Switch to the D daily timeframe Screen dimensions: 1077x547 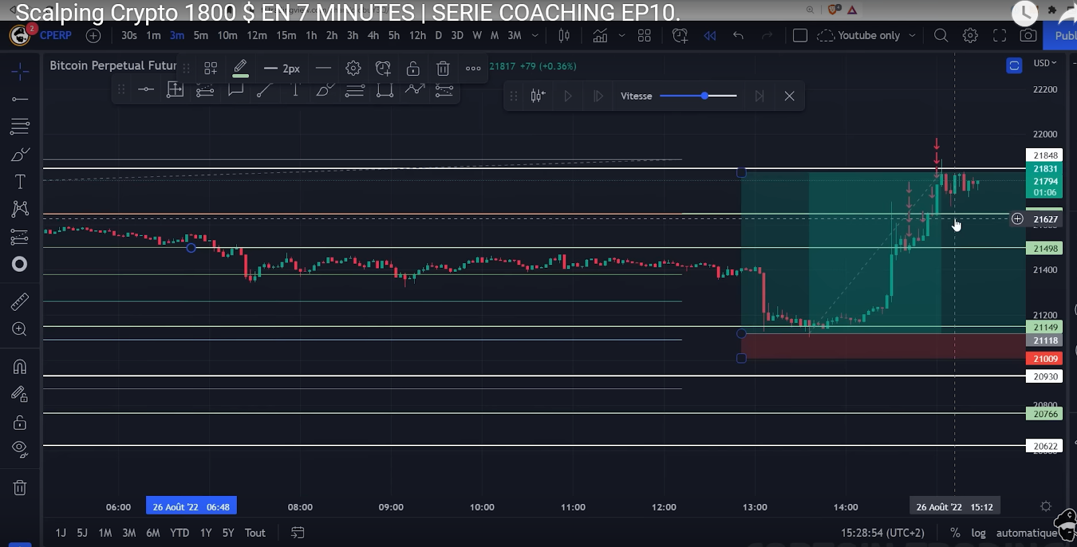tap(438, 36)
